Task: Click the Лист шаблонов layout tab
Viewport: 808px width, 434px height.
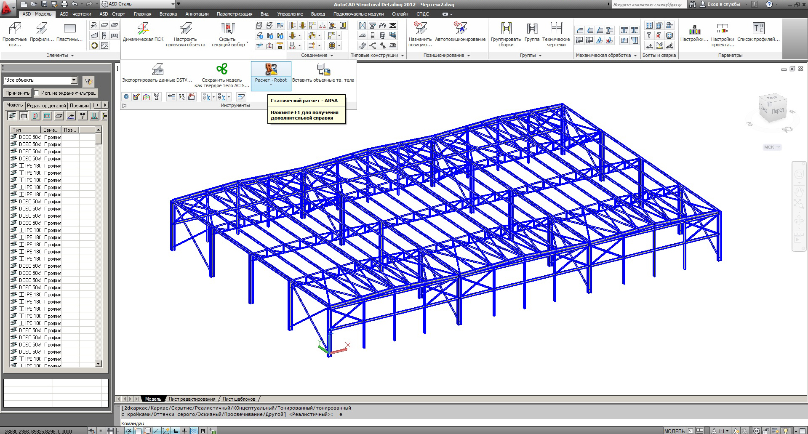Action: pyautogui.click(x=239, y=399)
